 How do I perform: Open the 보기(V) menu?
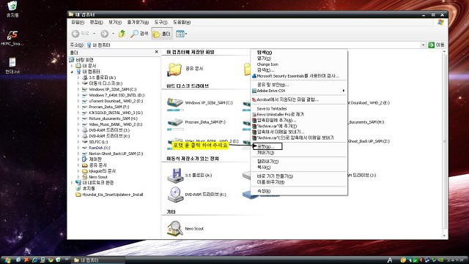point(115,22)
